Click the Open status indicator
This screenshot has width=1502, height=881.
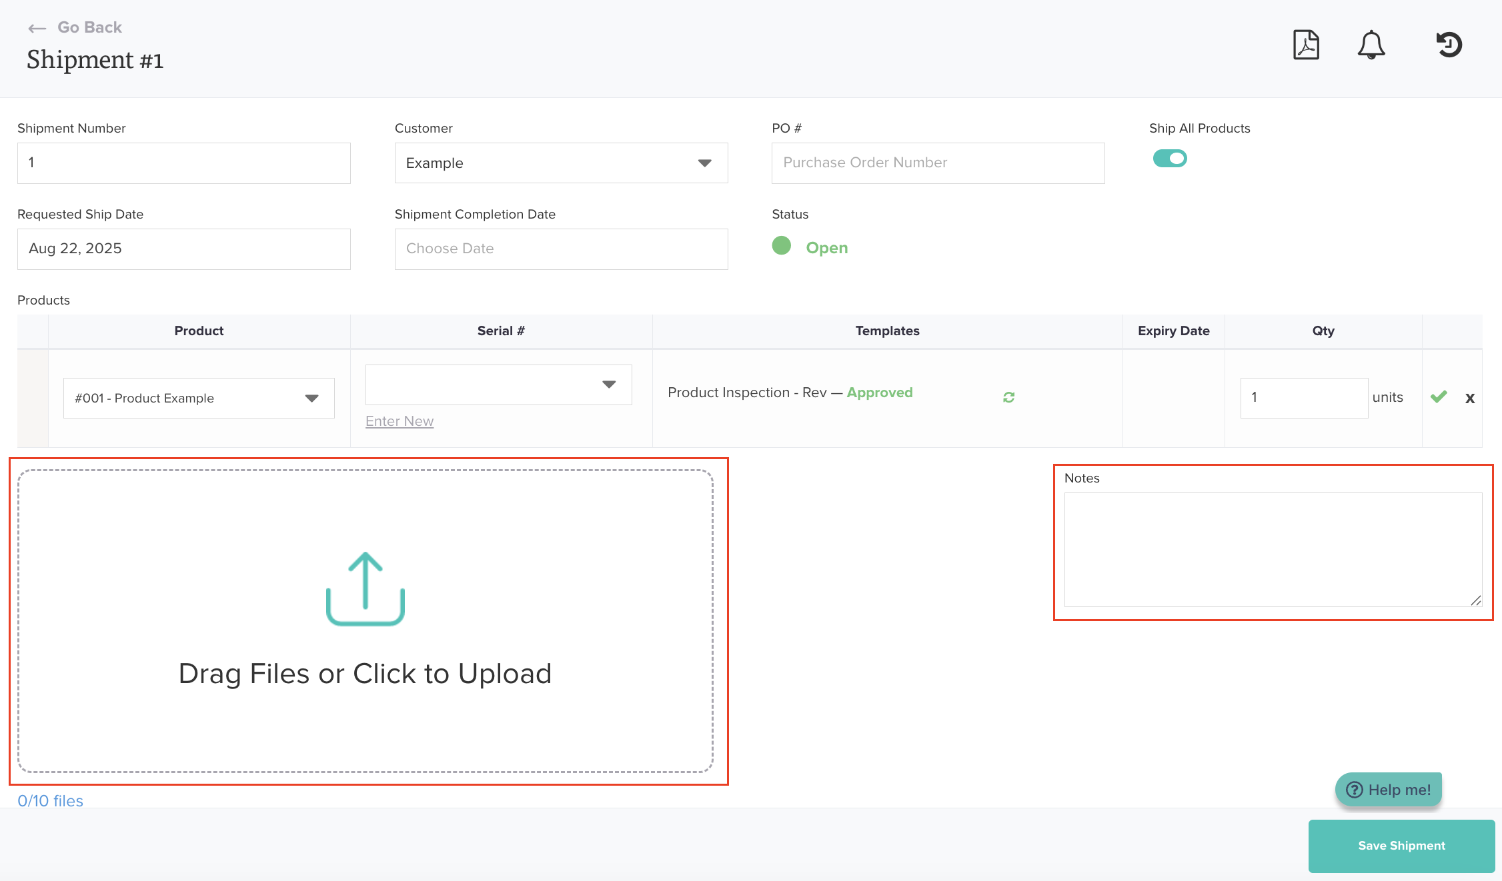click(x=826, y=248)
